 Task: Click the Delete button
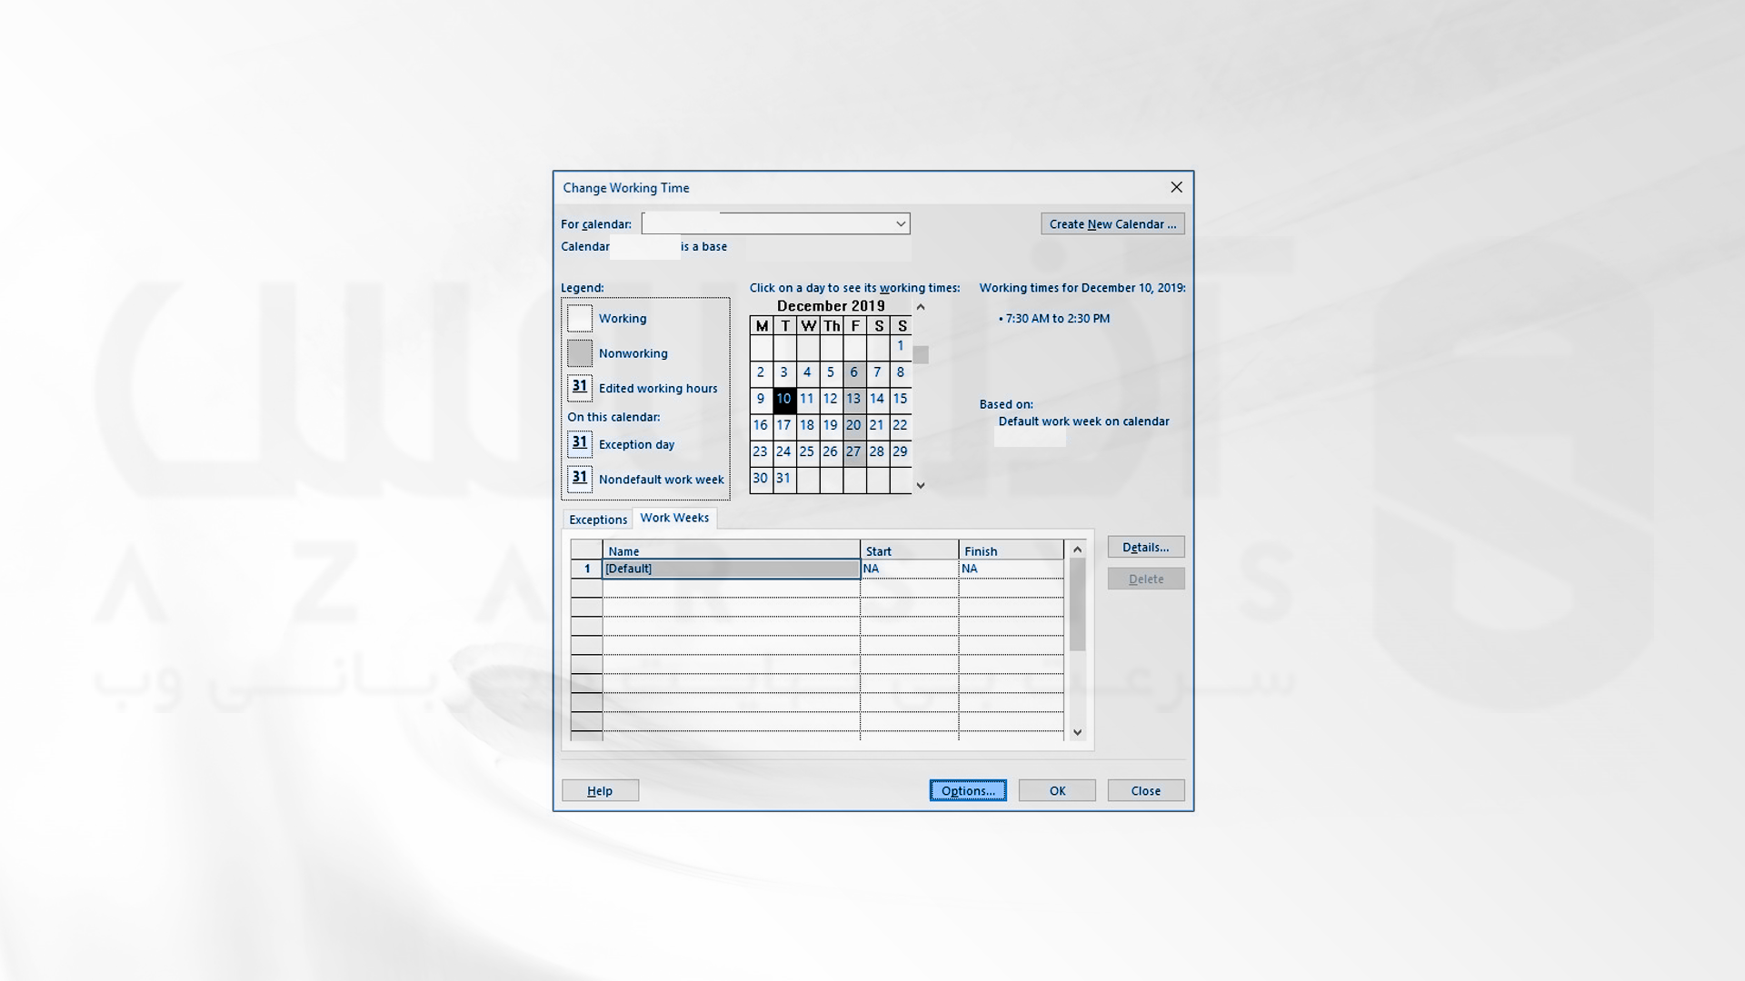1146,579
